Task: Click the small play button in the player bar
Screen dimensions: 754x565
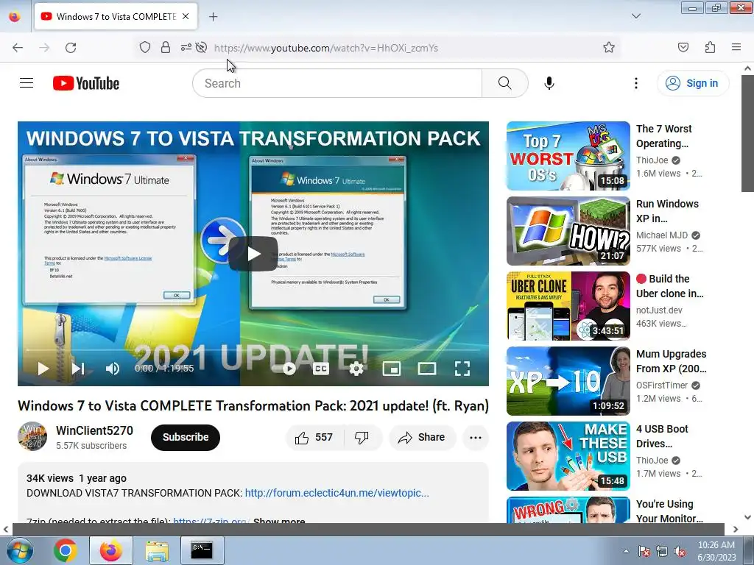Action: click(43, 369)
